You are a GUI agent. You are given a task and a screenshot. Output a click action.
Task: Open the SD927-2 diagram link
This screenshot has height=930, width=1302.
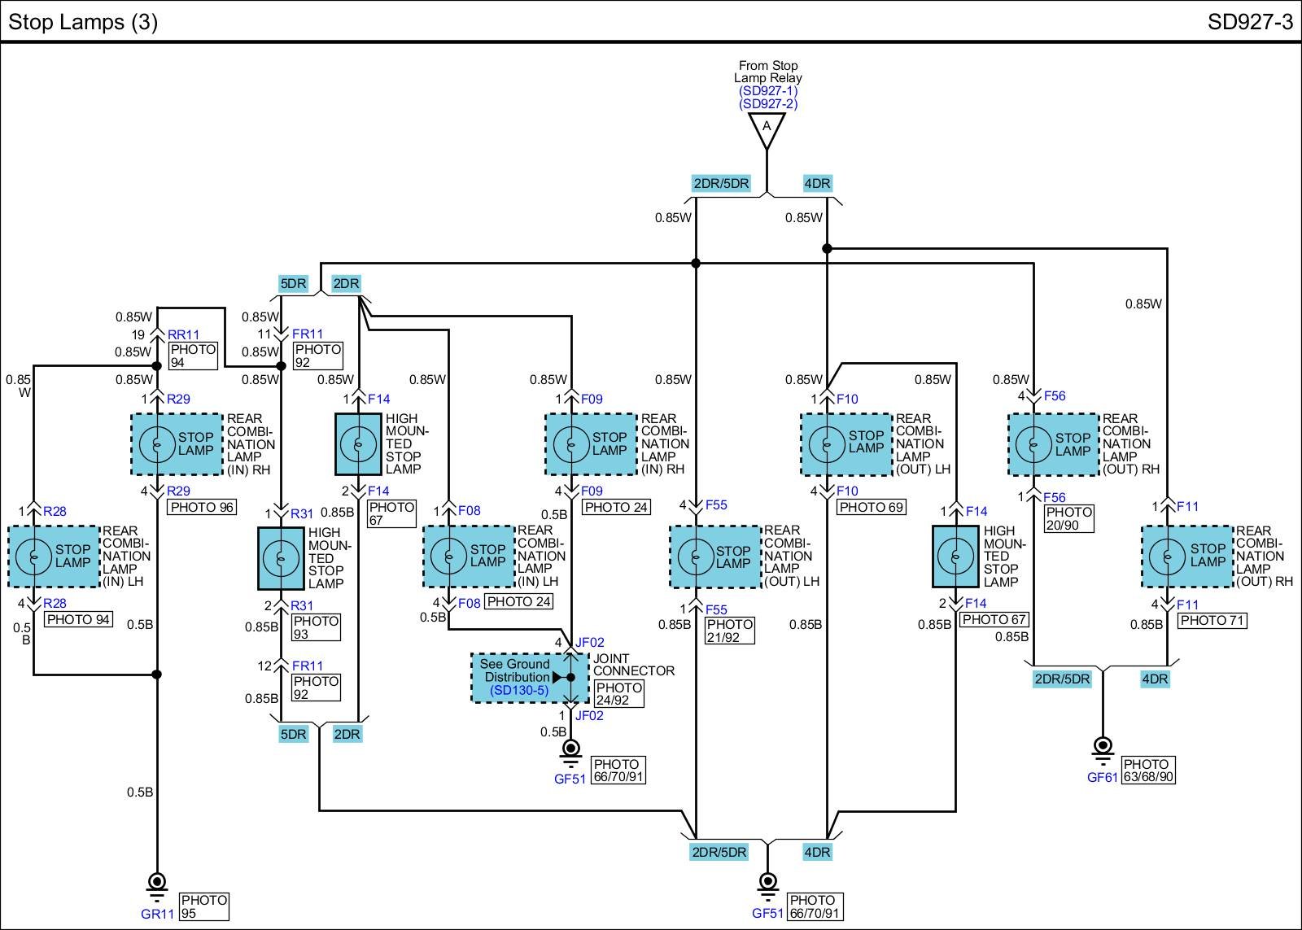point(767,104)
